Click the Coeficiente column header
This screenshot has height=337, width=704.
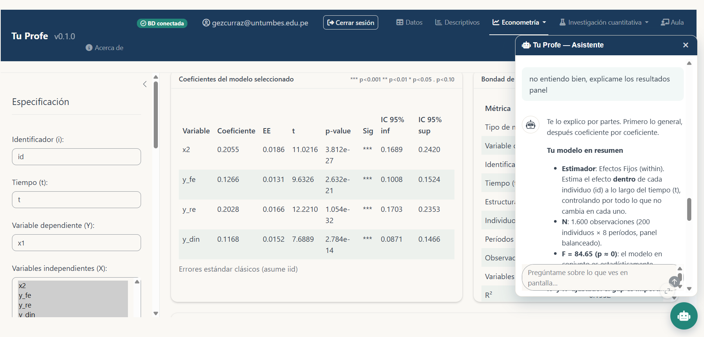tap(236, 131)
